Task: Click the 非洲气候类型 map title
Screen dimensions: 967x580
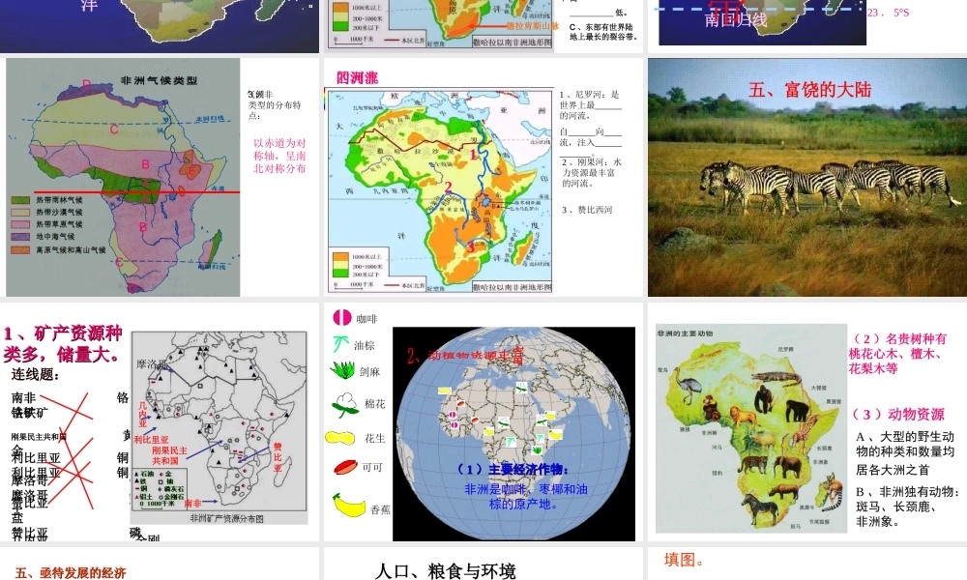Action: (x=160, y=80)
